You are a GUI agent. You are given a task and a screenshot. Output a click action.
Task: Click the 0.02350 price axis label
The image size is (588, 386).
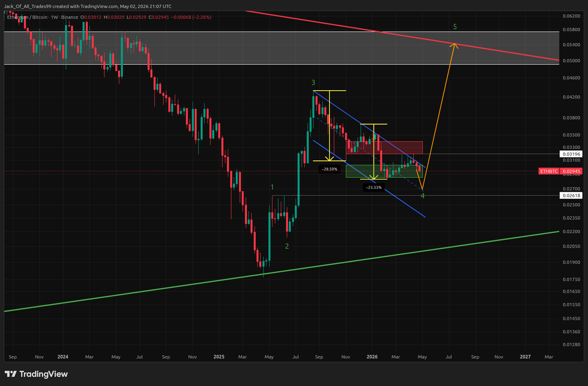(571, 218)
